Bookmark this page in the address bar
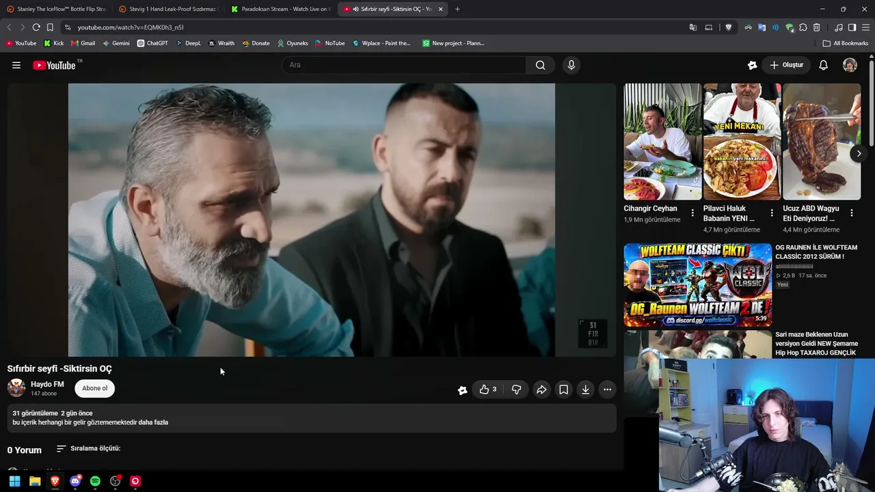875x492 pixels. pyautogui.click(x=50, y=27)
